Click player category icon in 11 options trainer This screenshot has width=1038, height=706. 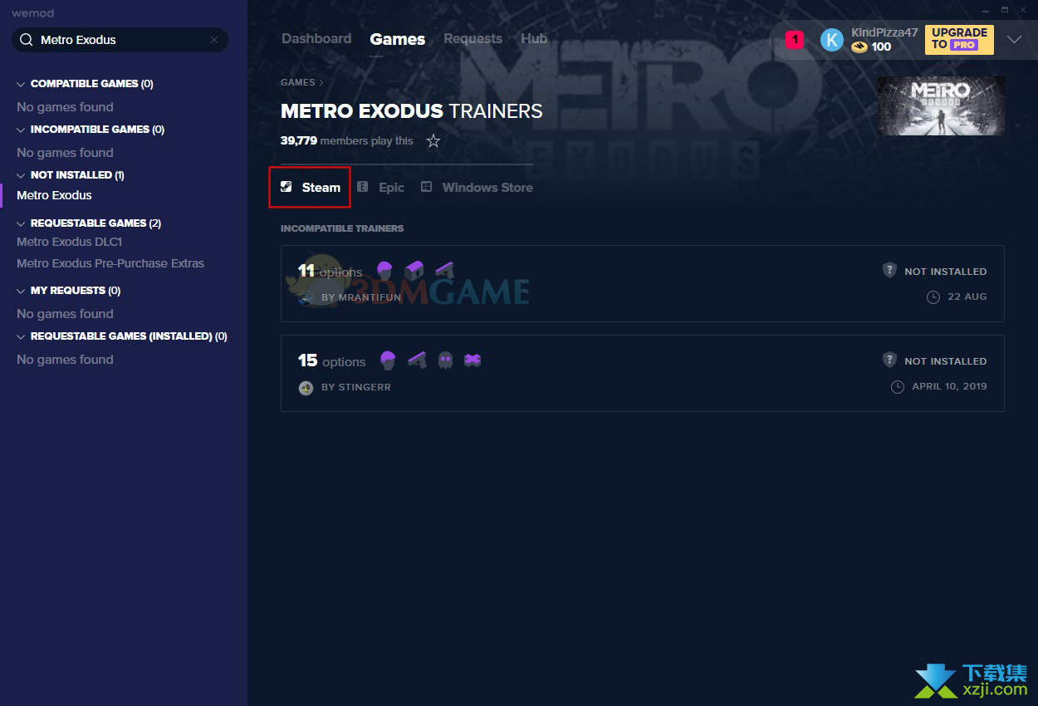tap(384, 271)
